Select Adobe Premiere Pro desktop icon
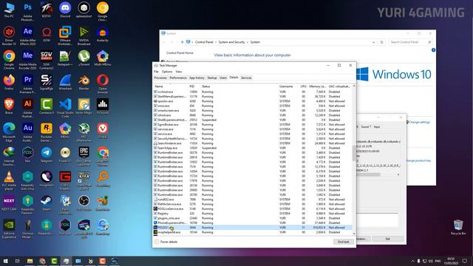 click(x=27, y=83)
